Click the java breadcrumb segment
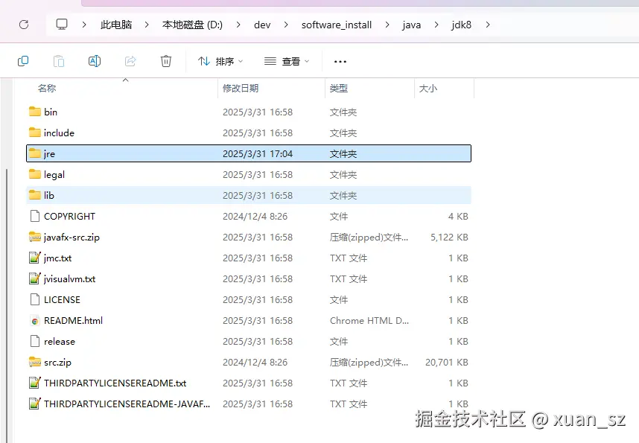639x443 pixels. (412, 25)
